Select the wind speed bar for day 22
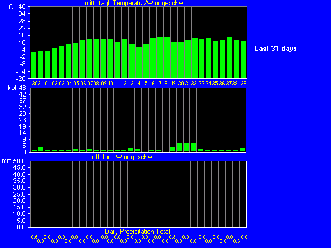Viewport: 331px width, 248px height. pos(193,147)
